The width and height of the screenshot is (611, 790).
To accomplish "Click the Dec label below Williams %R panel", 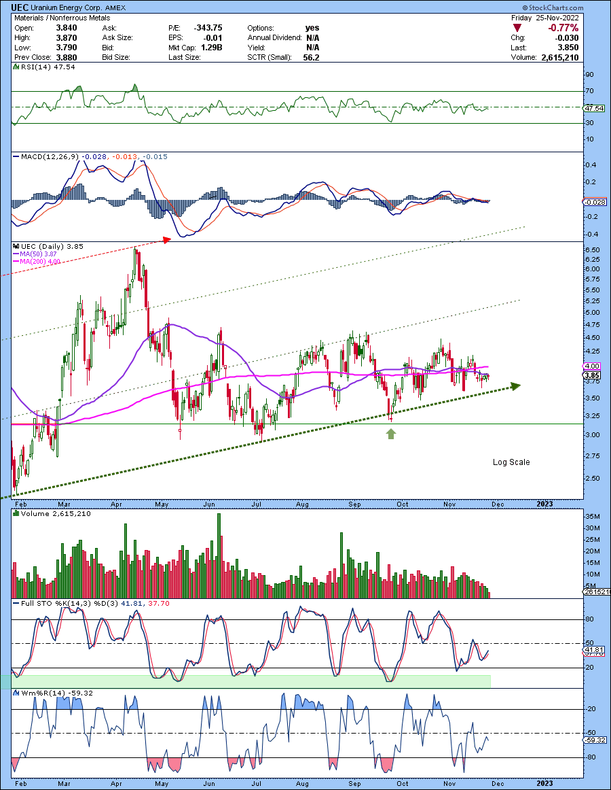I will click(497, 783).
